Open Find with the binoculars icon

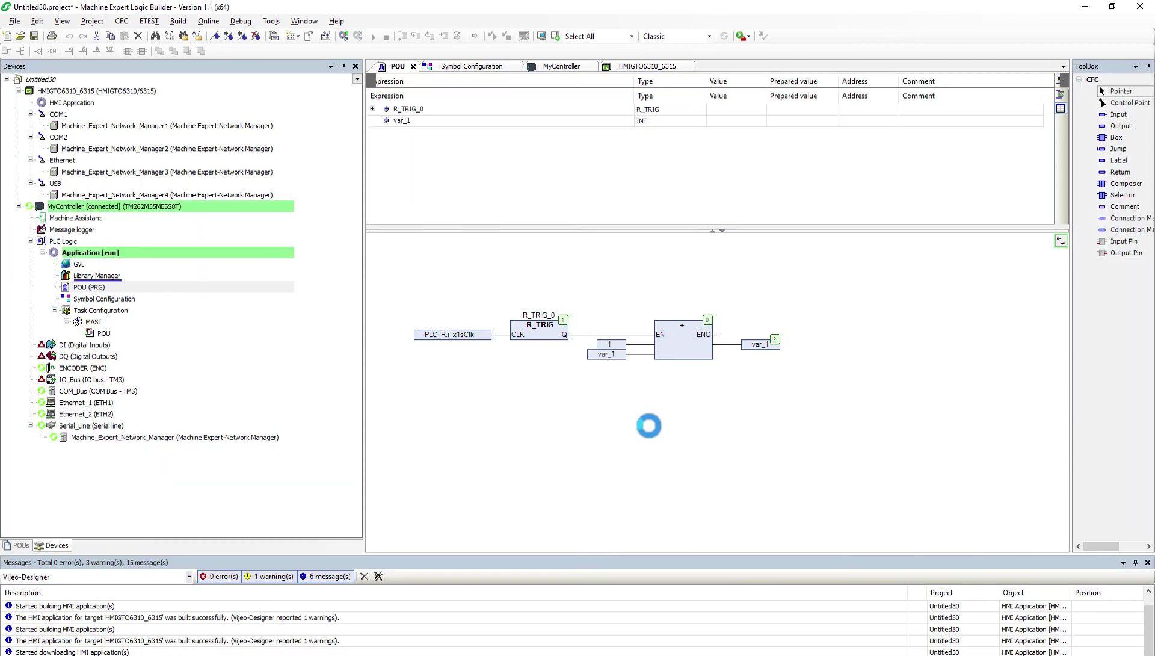(155, 36)
